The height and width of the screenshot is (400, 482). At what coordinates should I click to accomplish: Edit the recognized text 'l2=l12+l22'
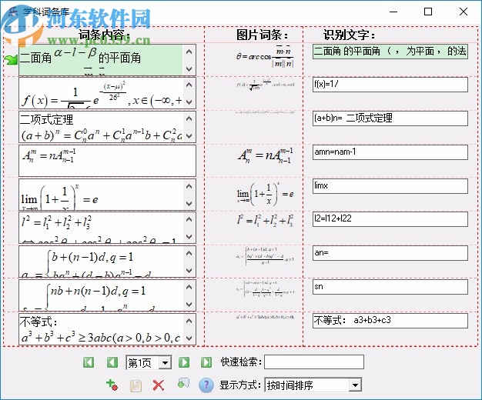click(x=390, y=219)
